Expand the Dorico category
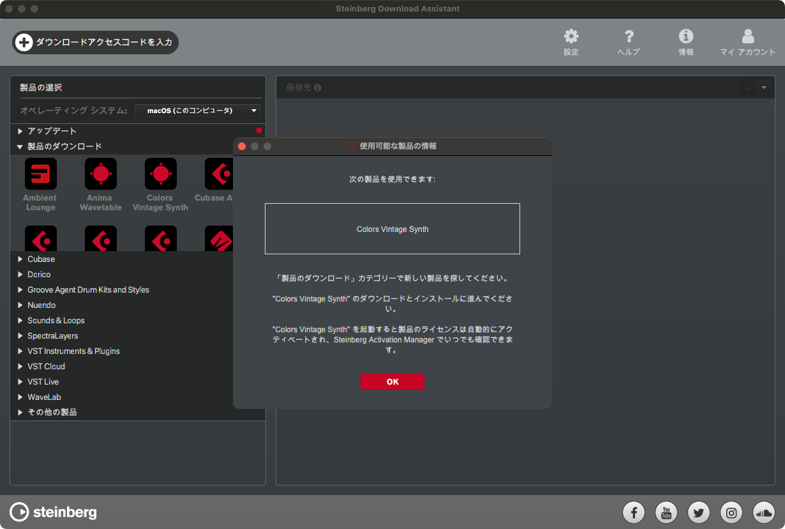This screenshot has width=785, height=529. pyautogui.click(x=20, y=275)
